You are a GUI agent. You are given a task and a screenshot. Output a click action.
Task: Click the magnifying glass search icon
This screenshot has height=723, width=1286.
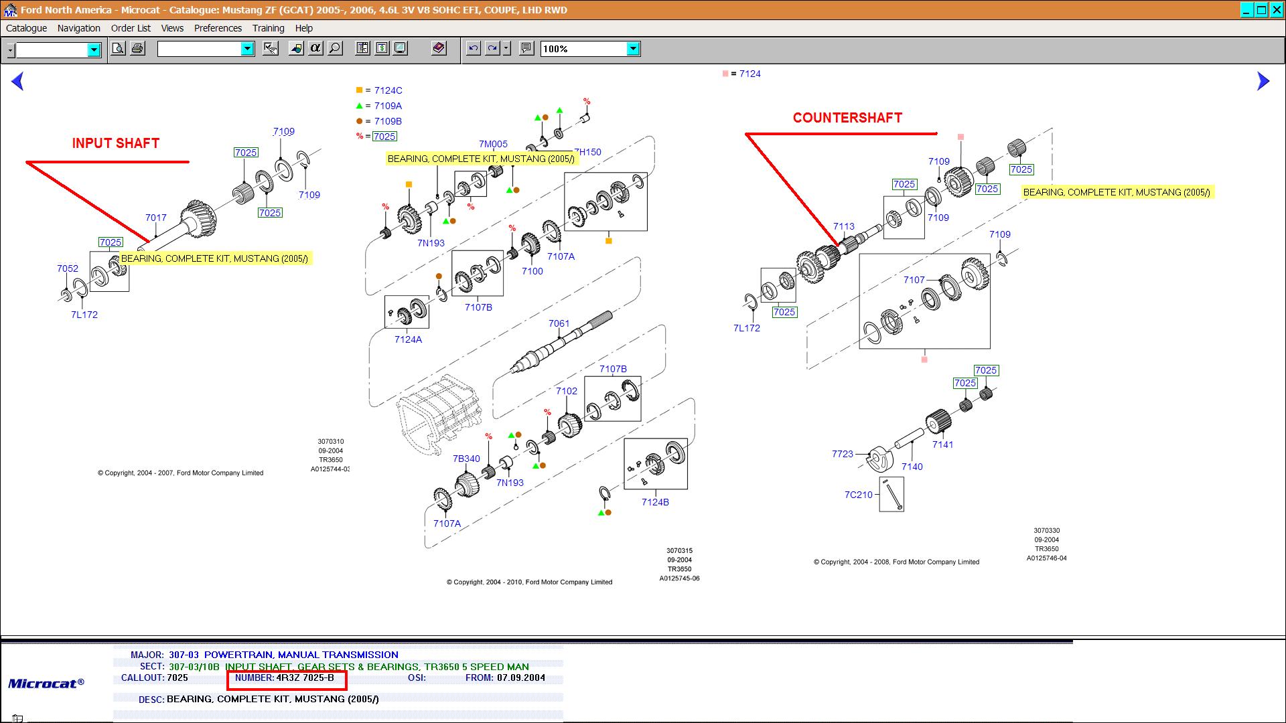point(335,48)
